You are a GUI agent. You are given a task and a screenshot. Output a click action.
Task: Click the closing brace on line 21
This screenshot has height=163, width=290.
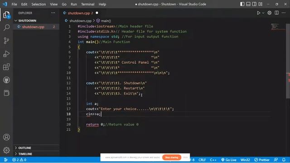tap(79, 129)
